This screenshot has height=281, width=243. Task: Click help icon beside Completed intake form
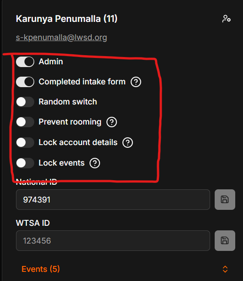(x=136, y=82)
